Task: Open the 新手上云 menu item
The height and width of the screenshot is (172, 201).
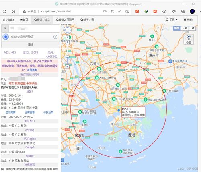Action: pos(87,20)
